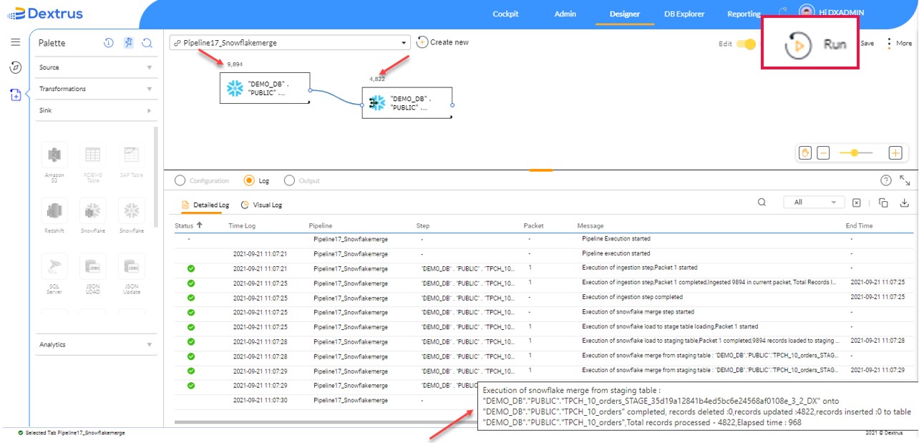Zoom out with the minus button
Screen dimensions: 919x443
coord(824,152)
